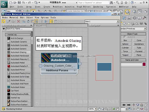Open file with folder icon
The height and width of the screenshot is (112, 149).
[15, 3]
